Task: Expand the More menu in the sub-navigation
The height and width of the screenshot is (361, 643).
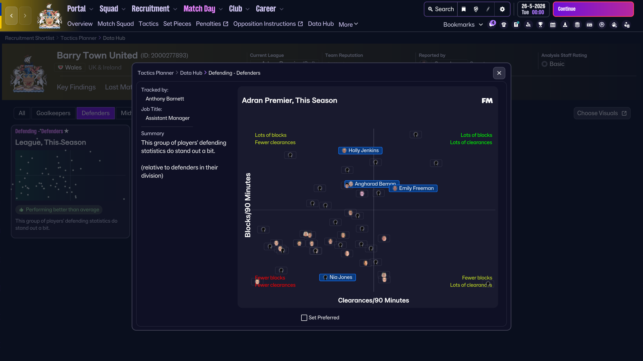Action: click(x=348, y=24)
